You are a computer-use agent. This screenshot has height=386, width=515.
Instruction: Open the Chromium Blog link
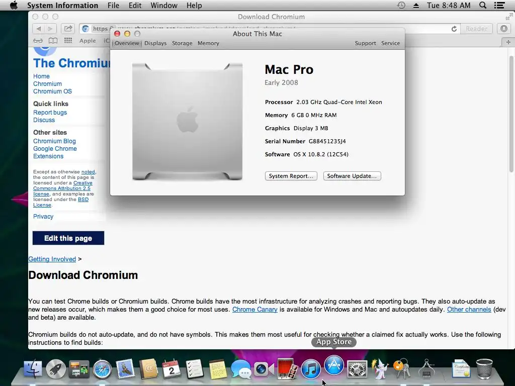point(54,141)
